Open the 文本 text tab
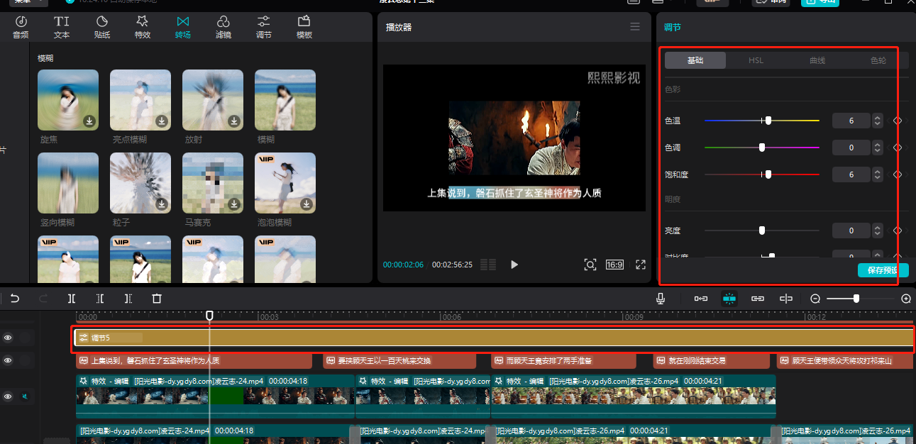 tap(62, 27)
